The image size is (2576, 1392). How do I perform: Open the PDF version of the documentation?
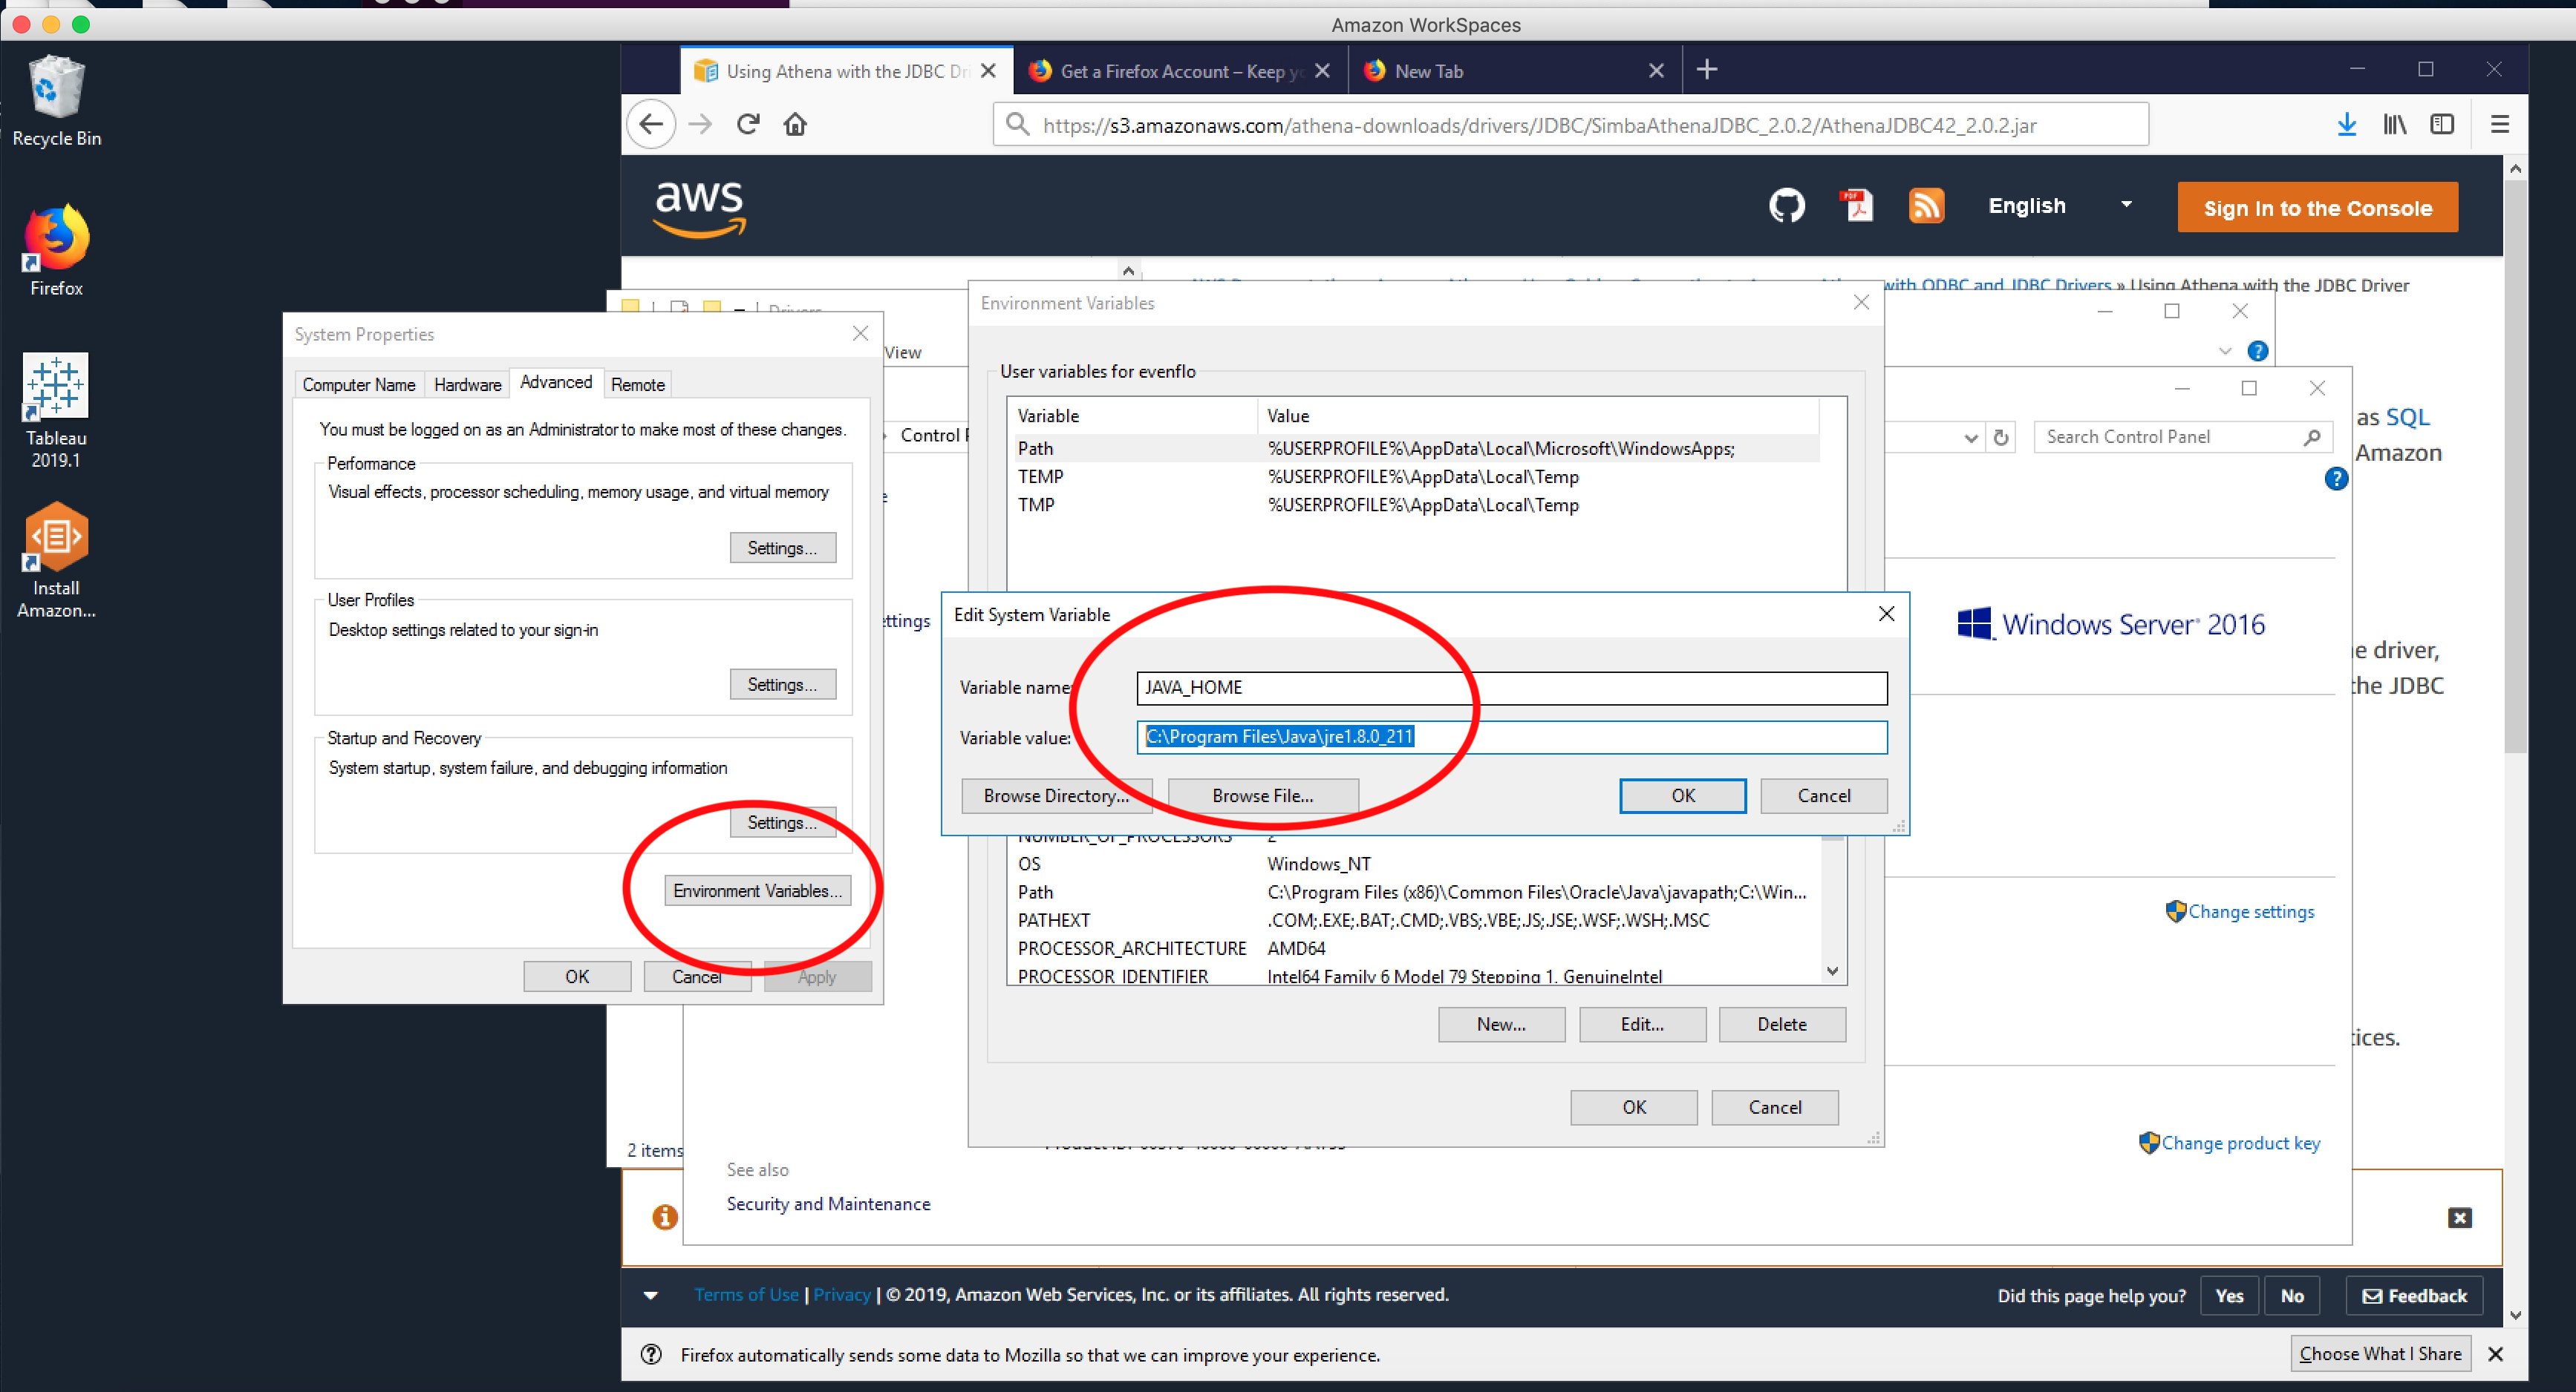[1856, 206]
